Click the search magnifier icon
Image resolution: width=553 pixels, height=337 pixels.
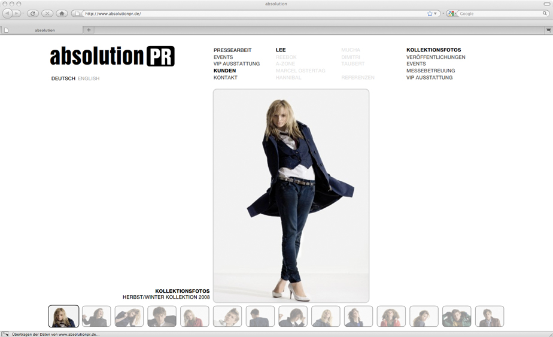click(545, 13)
